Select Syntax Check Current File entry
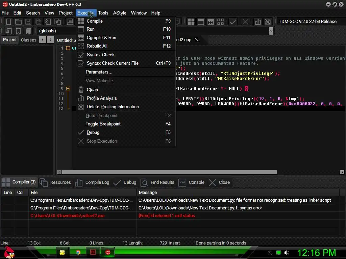Viewport: 346px width, 259px height. [126, 63]
